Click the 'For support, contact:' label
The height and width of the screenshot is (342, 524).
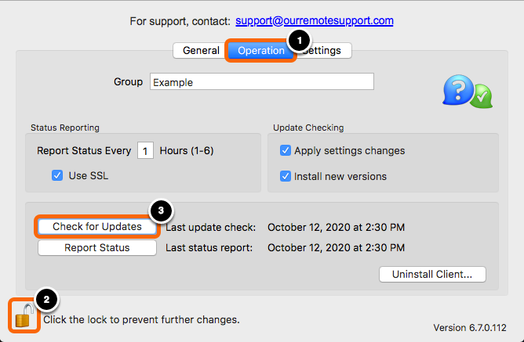pos(180,21)
